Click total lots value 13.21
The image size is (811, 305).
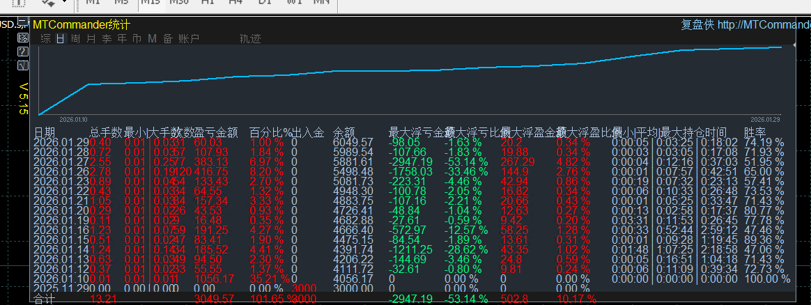[x=103, y=299]
